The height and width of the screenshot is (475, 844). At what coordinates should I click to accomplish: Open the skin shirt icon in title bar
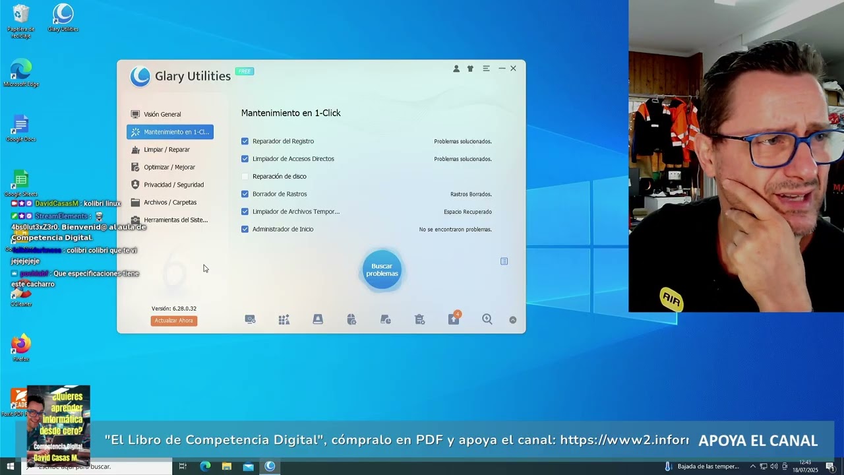[x=470, y=69]
